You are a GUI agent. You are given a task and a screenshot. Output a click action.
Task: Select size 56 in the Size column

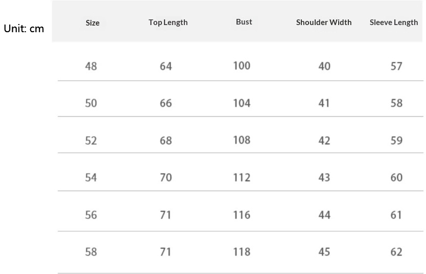point(91,215)
